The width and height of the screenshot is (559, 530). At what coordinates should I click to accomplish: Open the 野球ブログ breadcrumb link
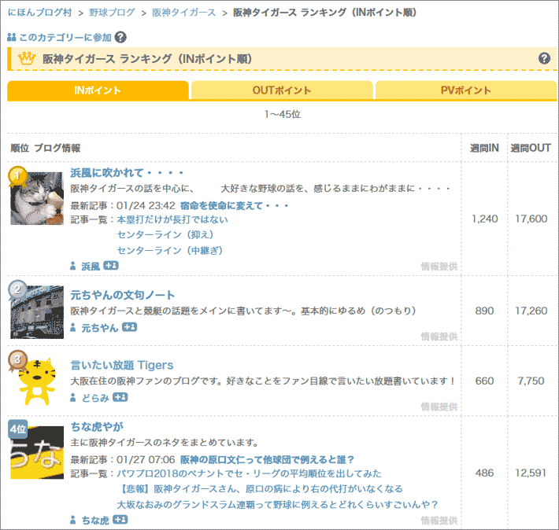(x=112, y=13)
